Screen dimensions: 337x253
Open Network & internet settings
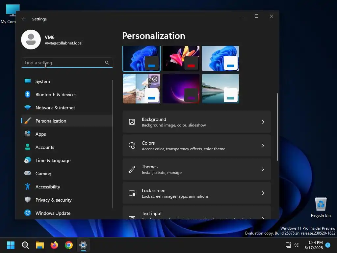tap(66, 108)
